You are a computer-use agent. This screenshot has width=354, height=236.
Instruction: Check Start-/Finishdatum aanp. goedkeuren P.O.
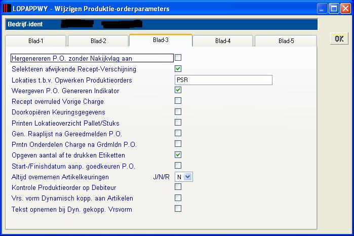click(x=178, y=165)
